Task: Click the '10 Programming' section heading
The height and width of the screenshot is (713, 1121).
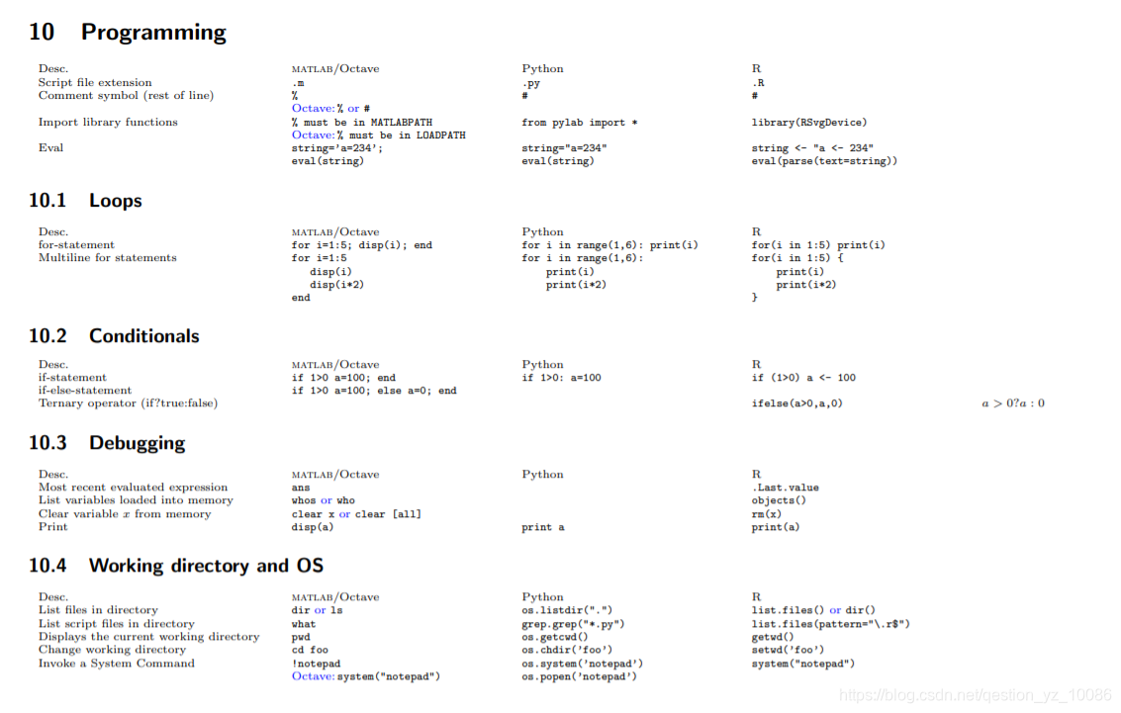Action: pyautogui.click(x=128, y=33)
